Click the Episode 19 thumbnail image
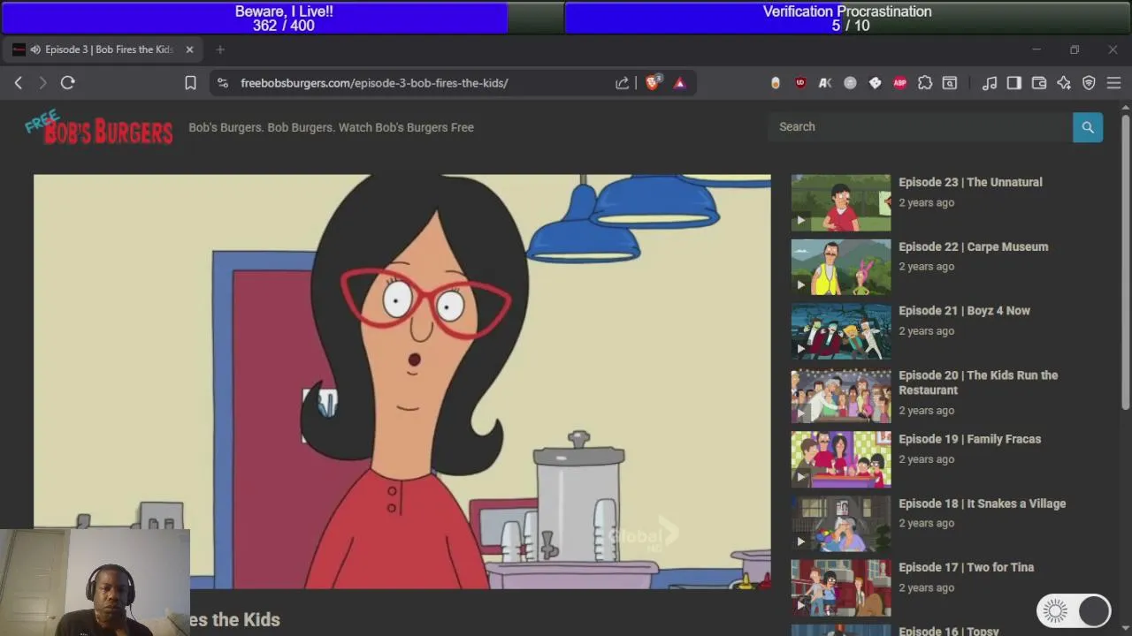 pos(841,459)
